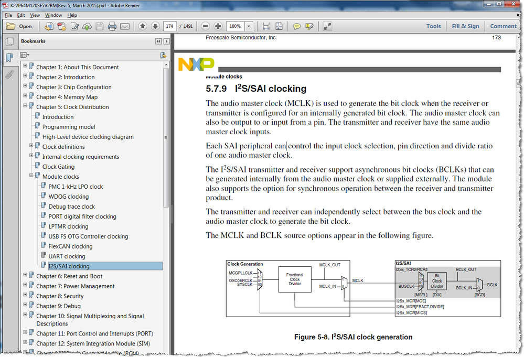Image resolution: width=524 pixels, height=357 pixels.
Task: Select the Highlight Text tool
Action: coord(309,26)
